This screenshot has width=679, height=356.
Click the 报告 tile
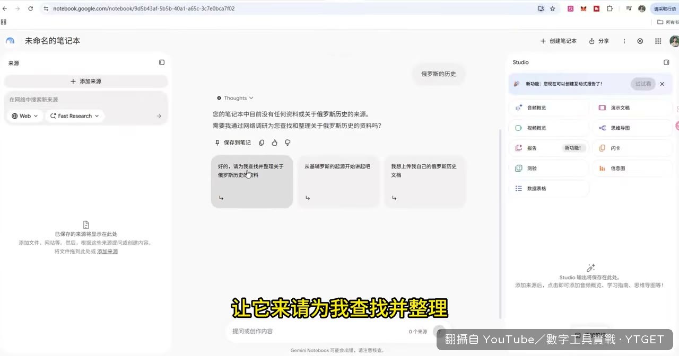[549, 148]
